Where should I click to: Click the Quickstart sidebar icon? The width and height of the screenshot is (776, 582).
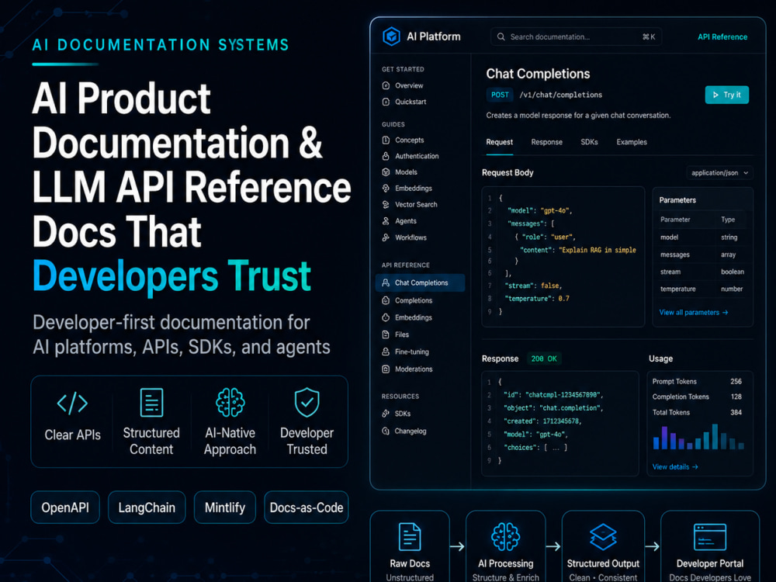click(x=386, y=102)
